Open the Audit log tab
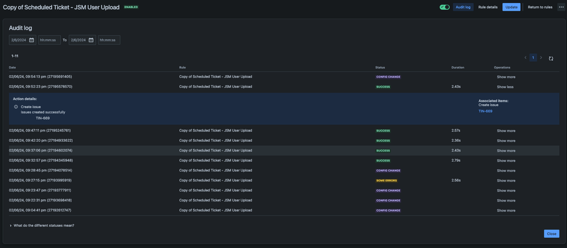 click(x=463, y=7)
